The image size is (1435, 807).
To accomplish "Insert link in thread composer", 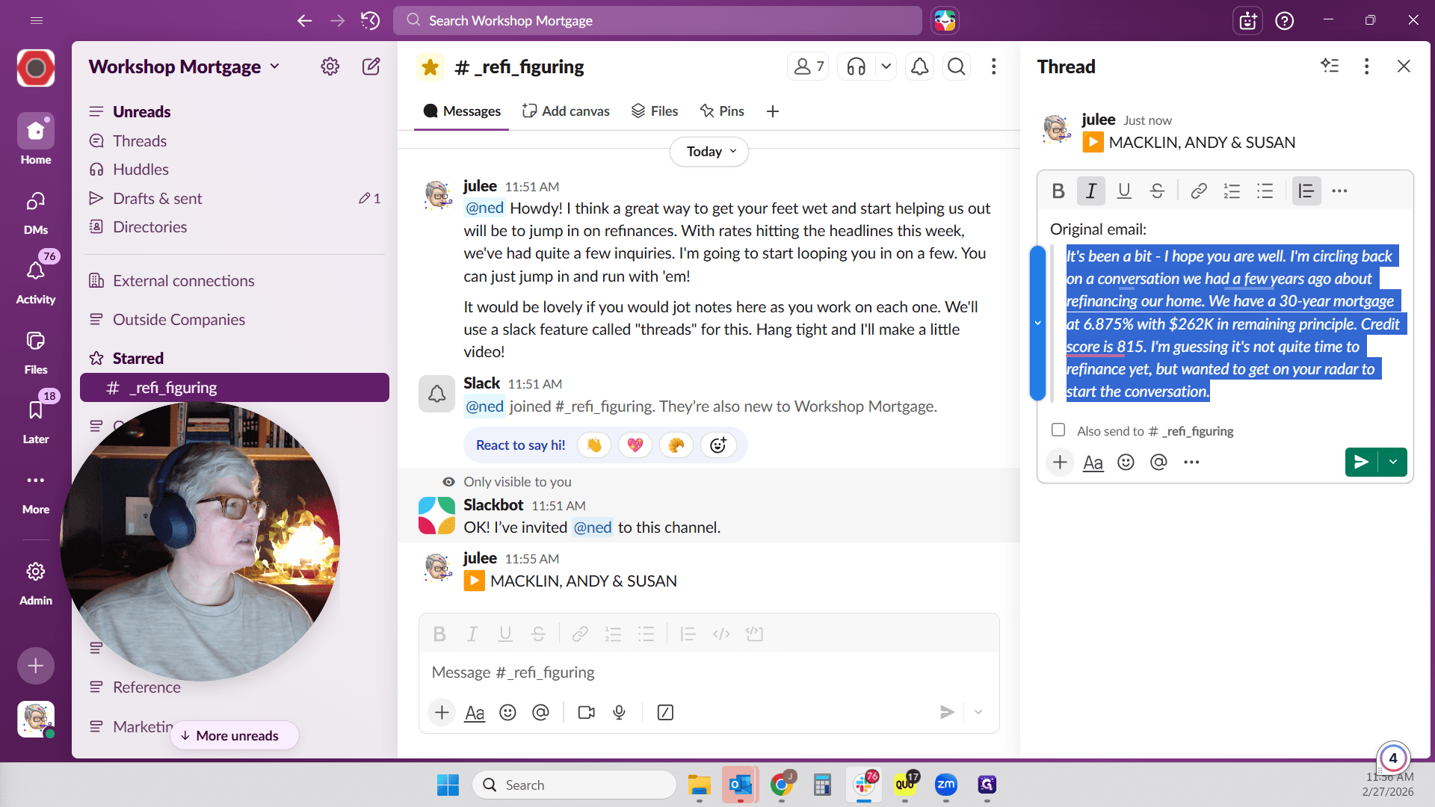I will (x=1199, y=191).
